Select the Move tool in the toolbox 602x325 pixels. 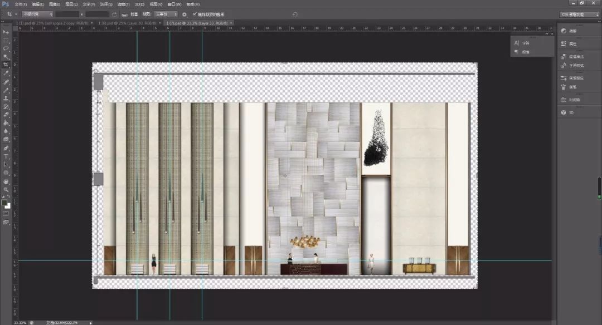[x=6, y=32]
